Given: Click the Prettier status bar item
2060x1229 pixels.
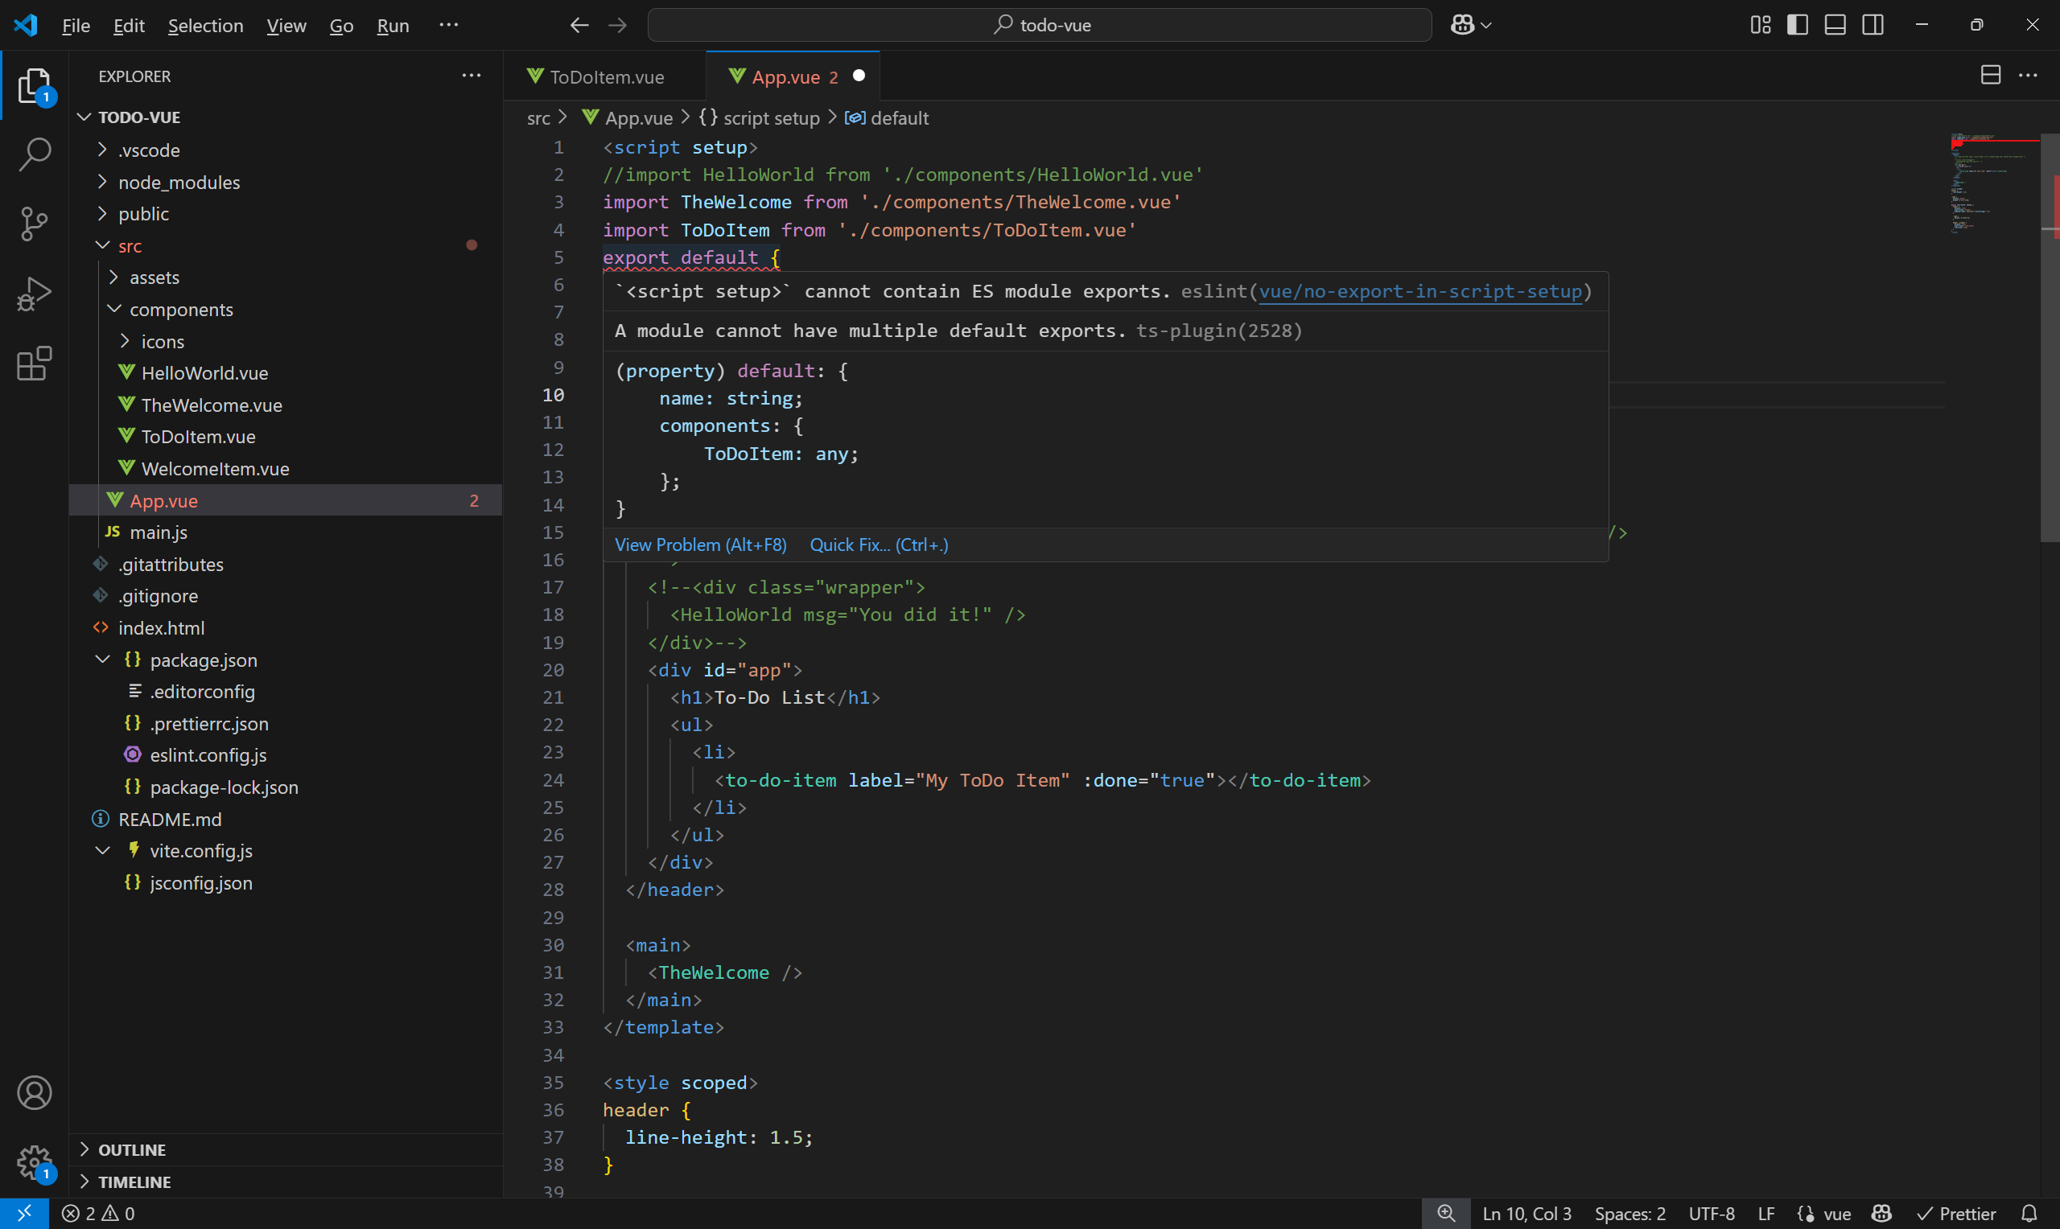Looking at the screenshot, I should tap(1958, 1213).
